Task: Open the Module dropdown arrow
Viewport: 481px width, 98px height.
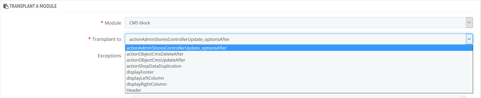Action: [x=469, y=23]
